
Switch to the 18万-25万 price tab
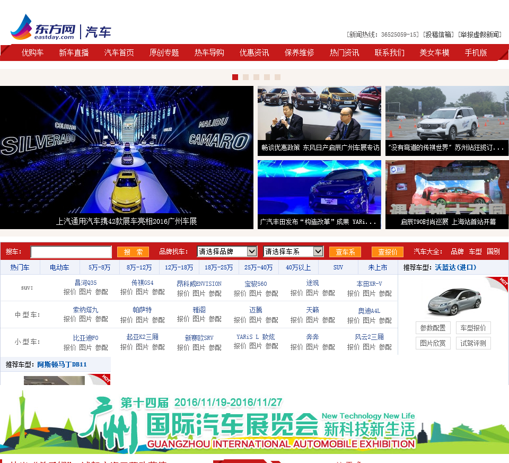[219, 267]
